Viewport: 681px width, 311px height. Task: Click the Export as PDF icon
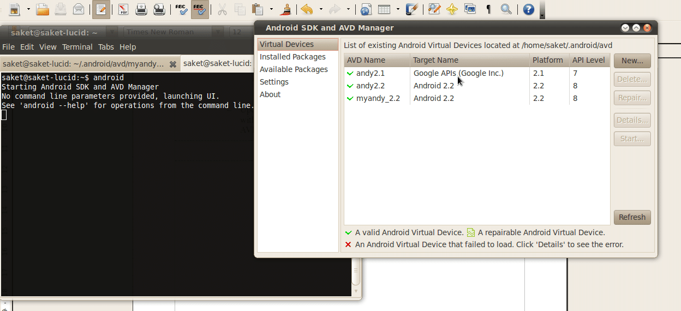pos(123,9)
